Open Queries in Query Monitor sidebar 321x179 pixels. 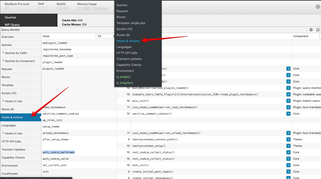tap(21, 45)
